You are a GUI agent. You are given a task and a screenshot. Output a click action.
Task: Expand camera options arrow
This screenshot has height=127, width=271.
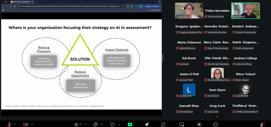[32, 124]
